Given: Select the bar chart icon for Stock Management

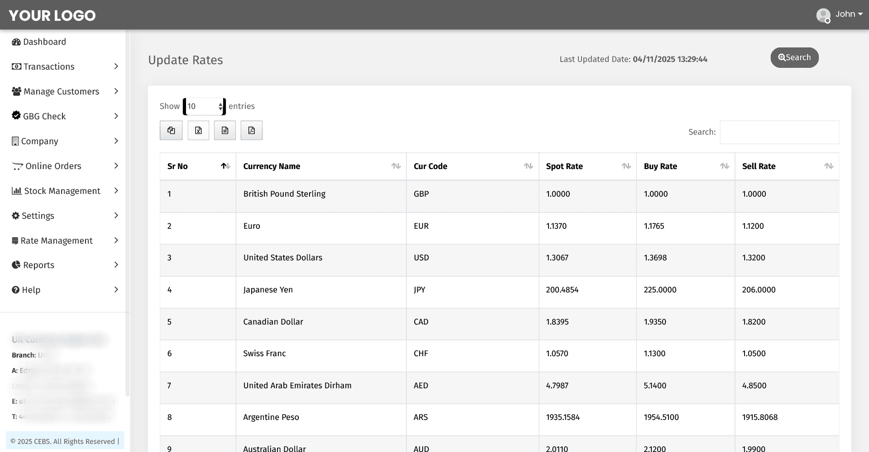Looking at the screenshot, I should click(15, 191).
